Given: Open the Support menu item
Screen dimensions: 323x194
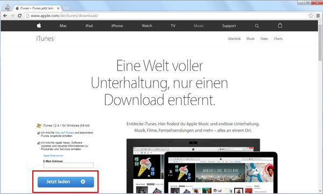Looking at the screenshot, I should tap(229, 26).
